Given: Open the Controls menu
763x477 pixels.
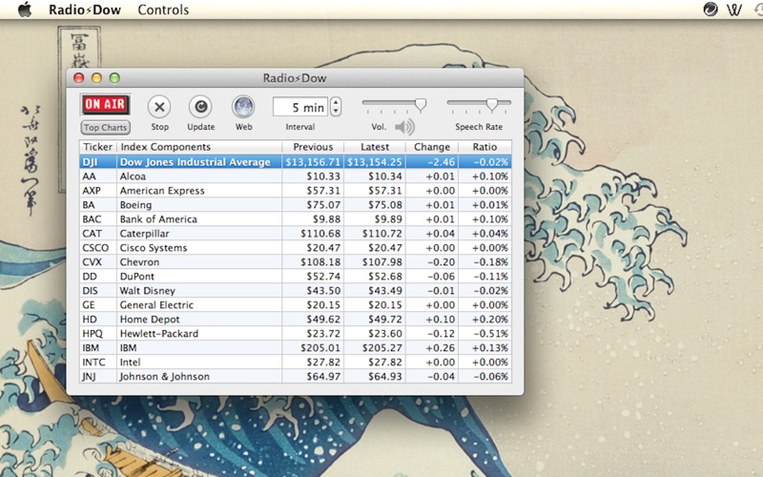Looking at the screenshot, I should [x=163, y=10].
